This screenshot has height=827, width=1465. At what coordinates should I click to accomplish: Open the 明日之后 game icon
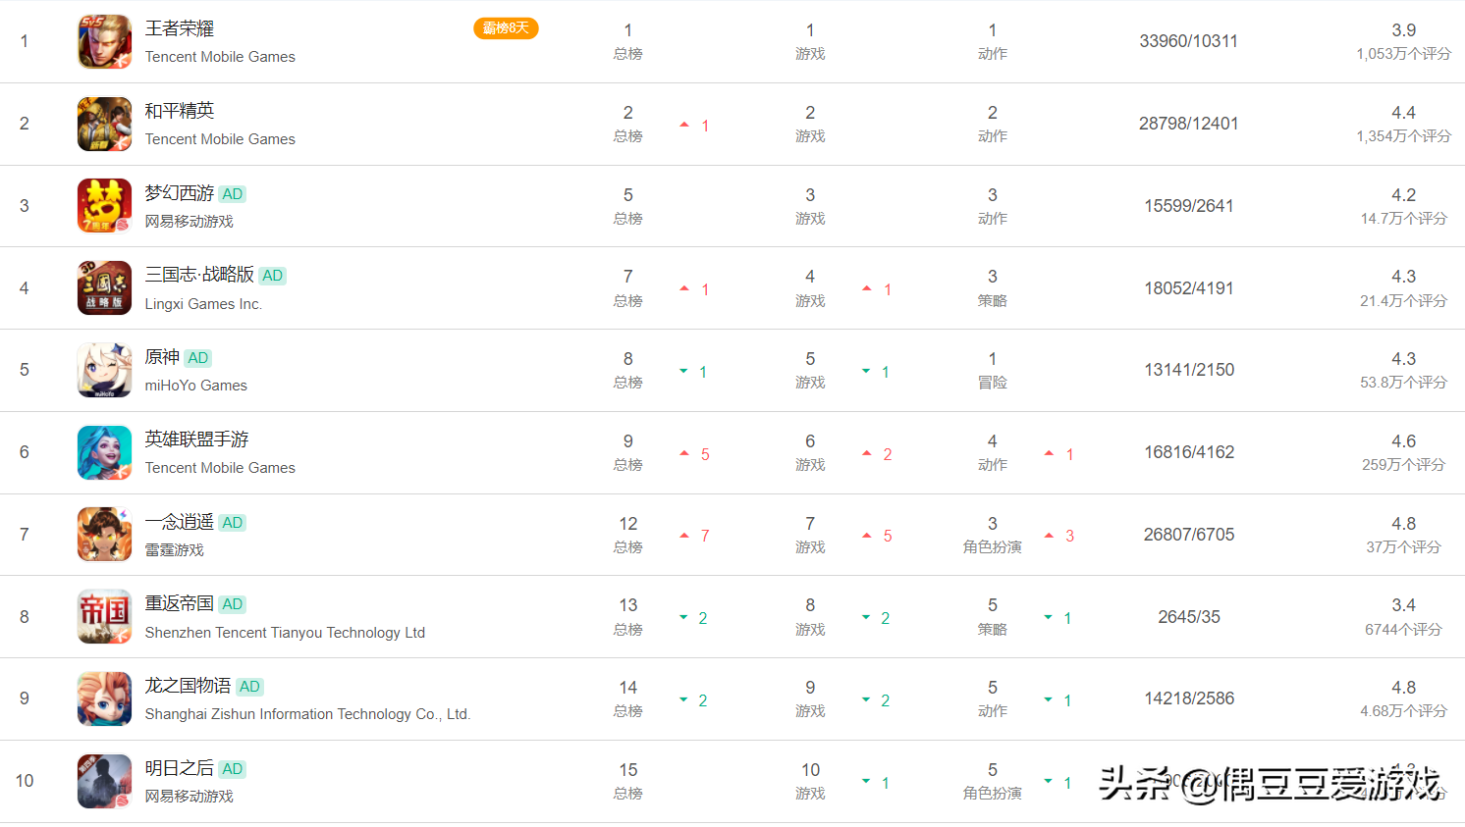[x=104, y=781]
